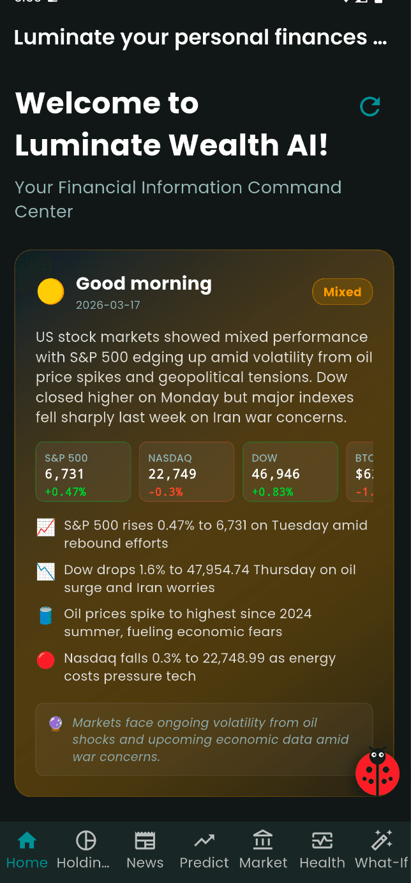The width and height of the screenshot is (411, 883).
Task: Tap the red ladybug debug button
Action: 377,772
